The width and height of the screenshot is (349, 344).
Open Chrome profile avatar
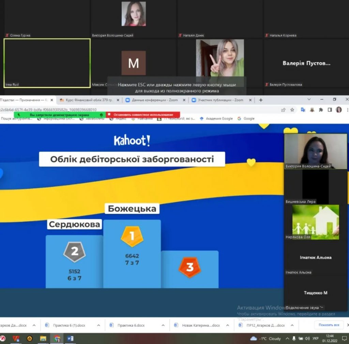339,110
